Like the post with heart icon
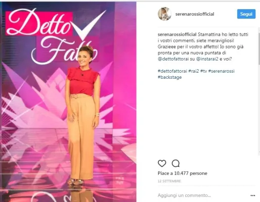 [x=162, y=163]
